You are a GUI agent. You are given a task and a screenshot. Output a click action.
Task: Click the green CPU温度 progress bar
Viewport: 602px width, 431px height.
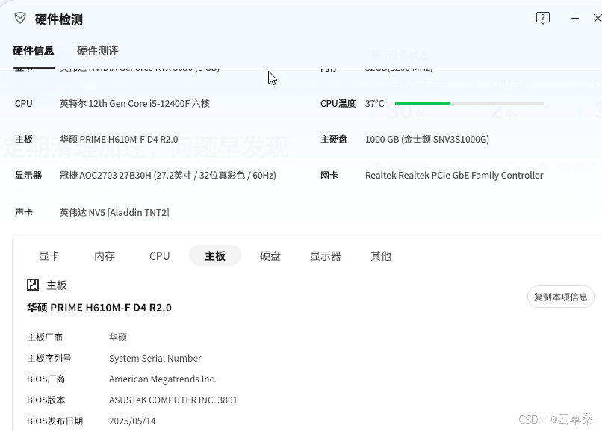pos(469,104)
